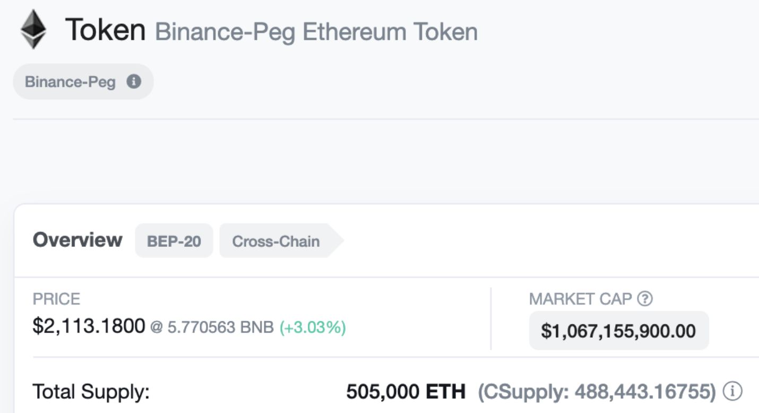Click the info icon after CSupply value
The image size is (759, 413).
pos(732,392)
